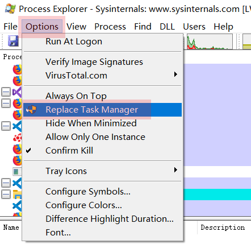The width and height of the screenshot is (251, 244).
Task: Open the DLL menu
Action: coord(167,27)
